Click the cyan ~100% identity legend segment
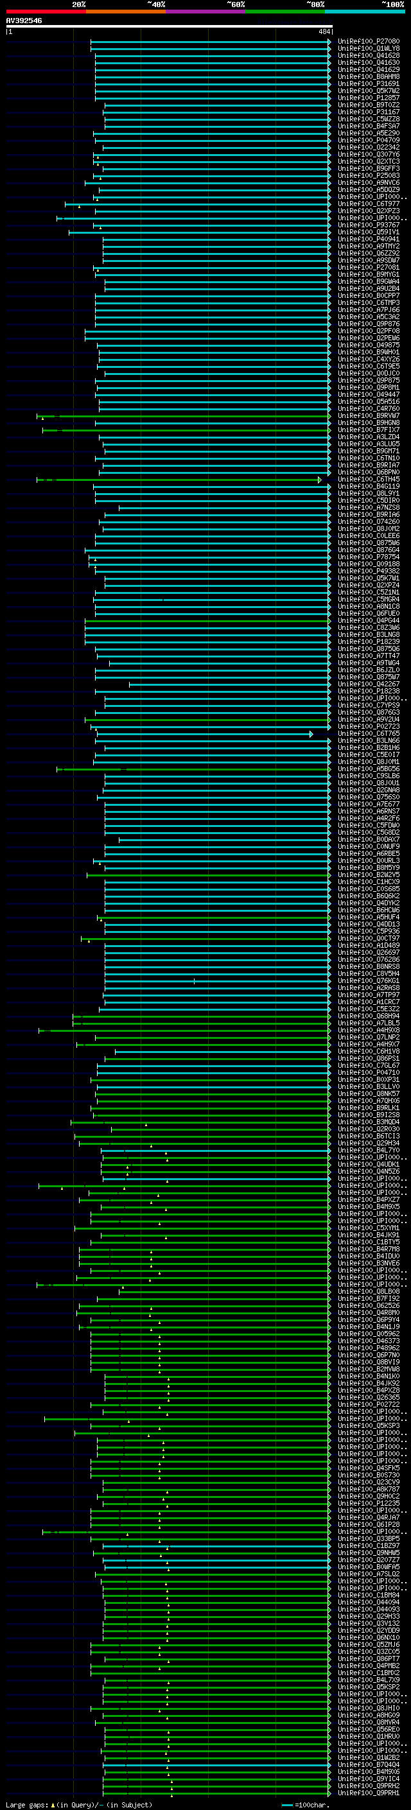This screenshot has width=411, height=1810. tap(365, 12)
